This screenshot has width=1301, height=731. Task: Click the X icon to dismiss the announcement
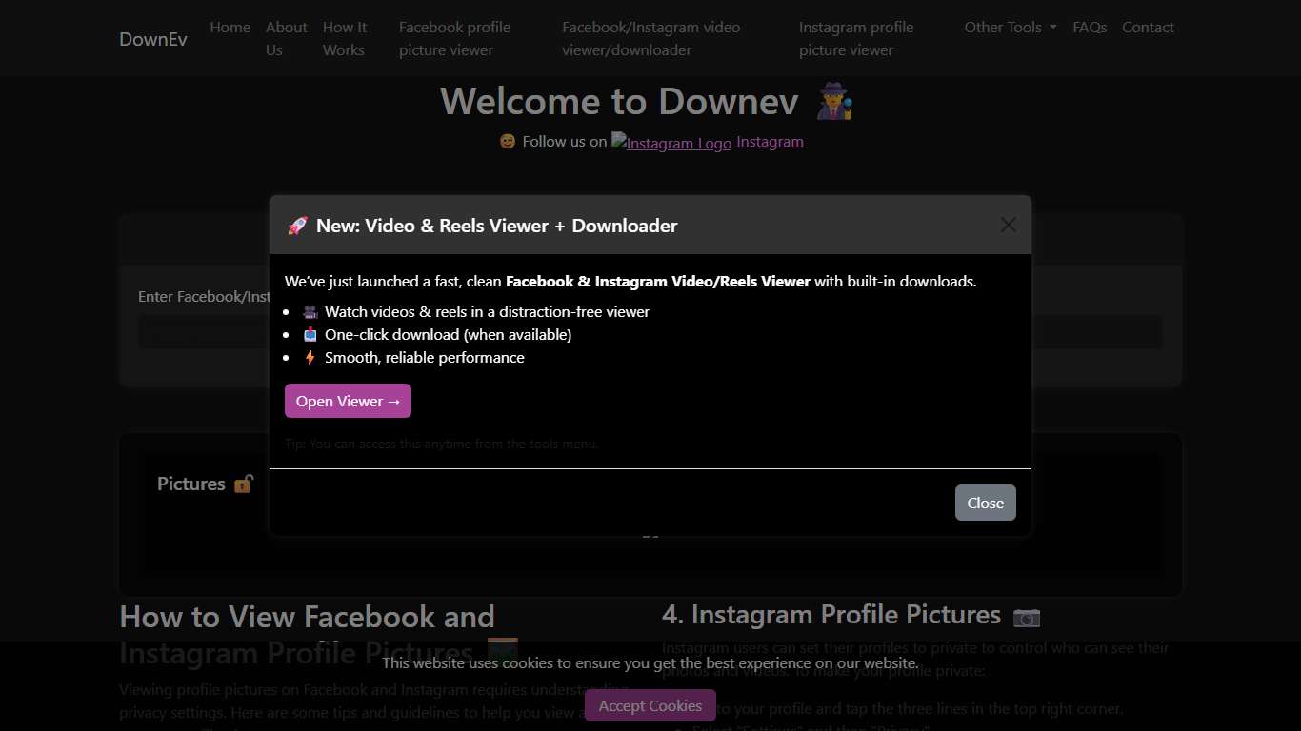[x=1008, y=225]
